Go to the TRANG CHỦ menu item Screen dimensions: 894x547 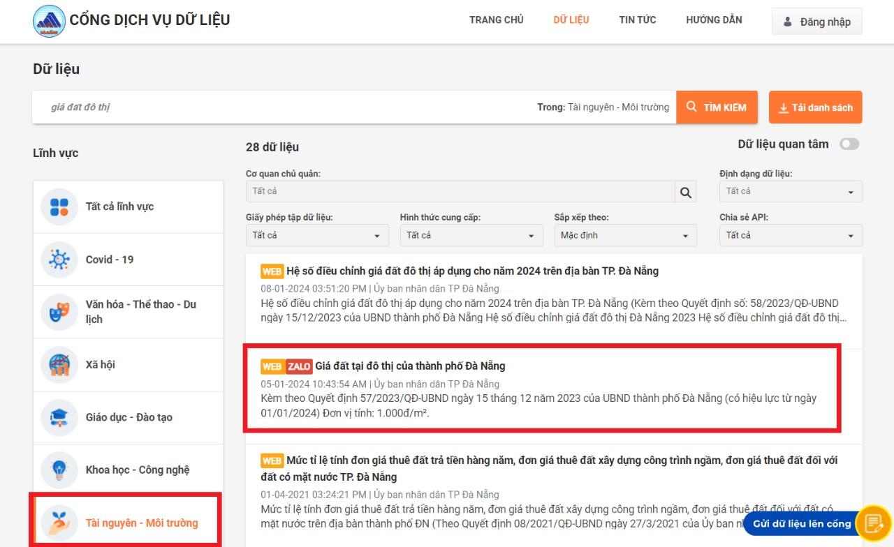[497, 20]
